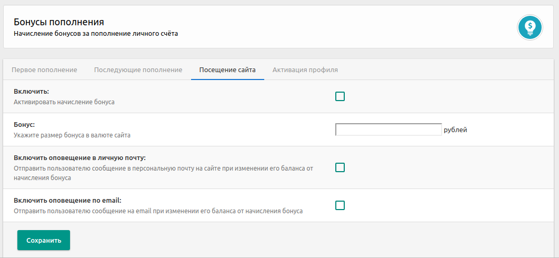Click the Отправить сообщение на email description
Viewport: 559px width, 258px height.
pyautogui.click(x=158, y=211)
